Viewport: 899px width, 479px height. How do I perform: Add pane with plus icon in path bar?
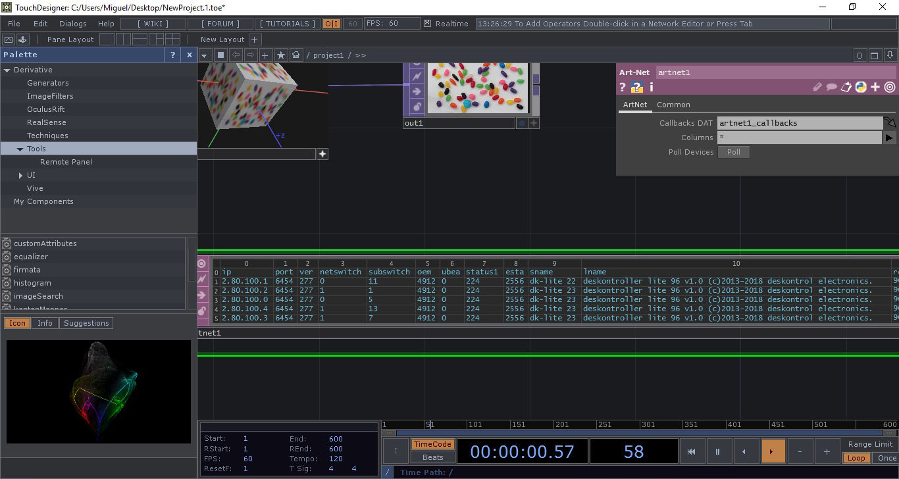coord(265,55)
